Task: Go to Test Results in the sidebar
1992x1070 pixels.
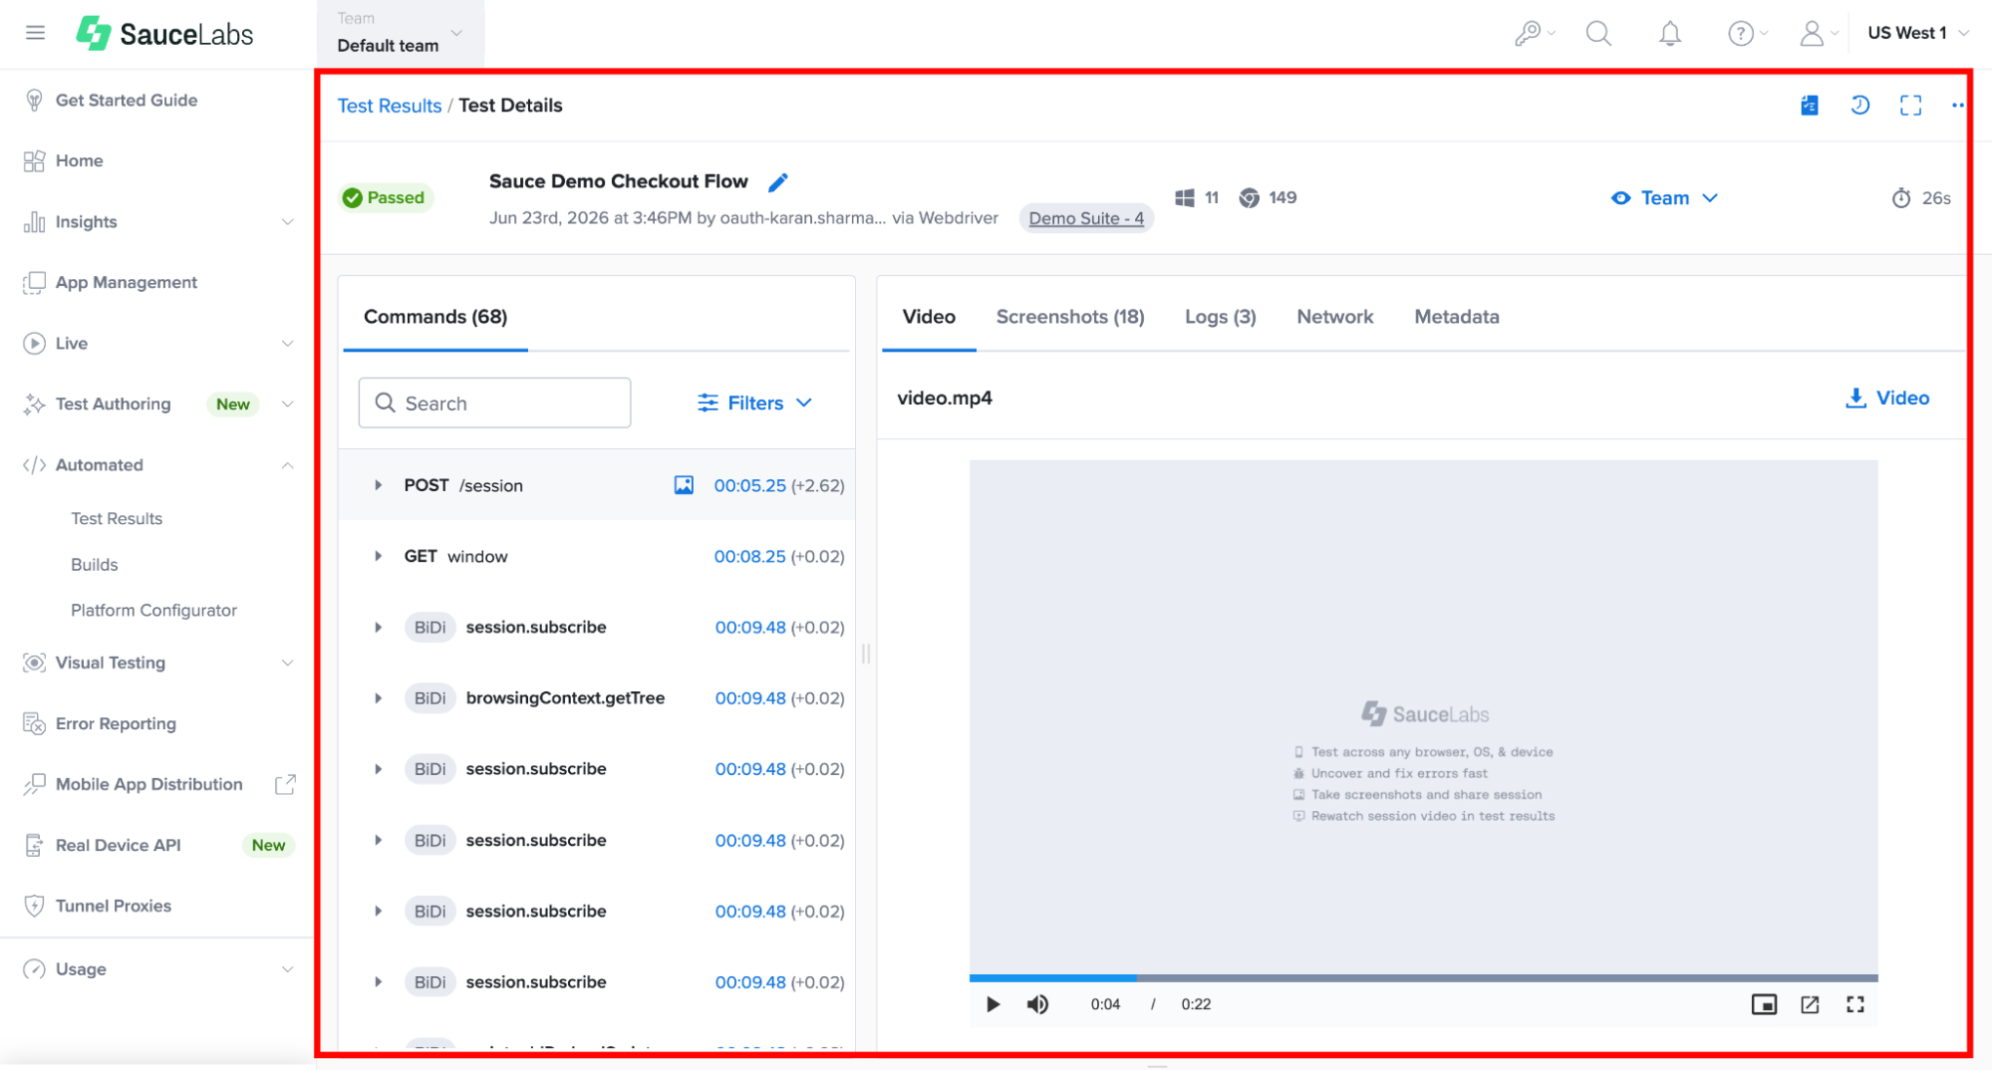Action: pos(117,518)
